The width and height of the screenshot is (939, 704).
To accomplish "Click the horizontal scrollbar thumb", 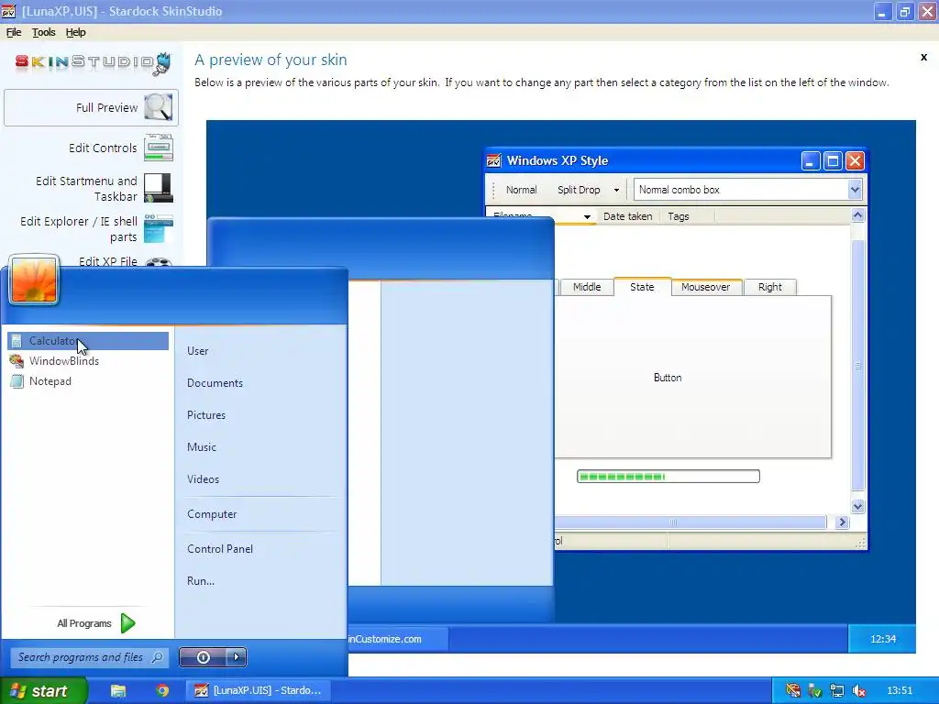I will tap(690, 522).
